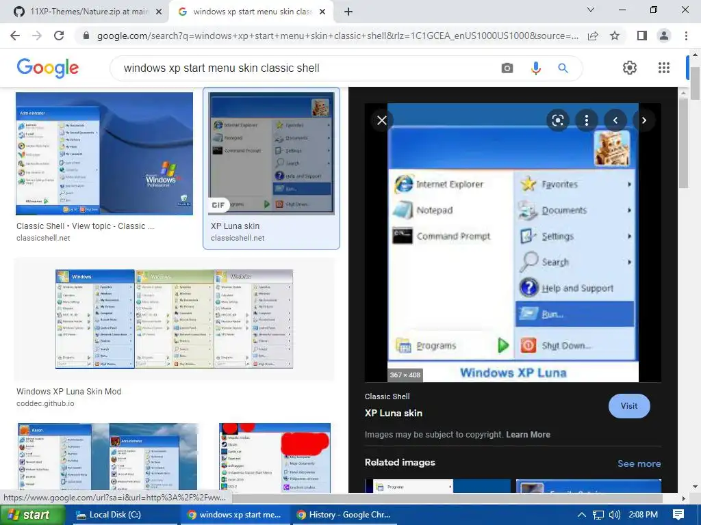This screenshot has width=701, height=525.
Task: Open network icon in system tray
Action: [x=598, y=515]
